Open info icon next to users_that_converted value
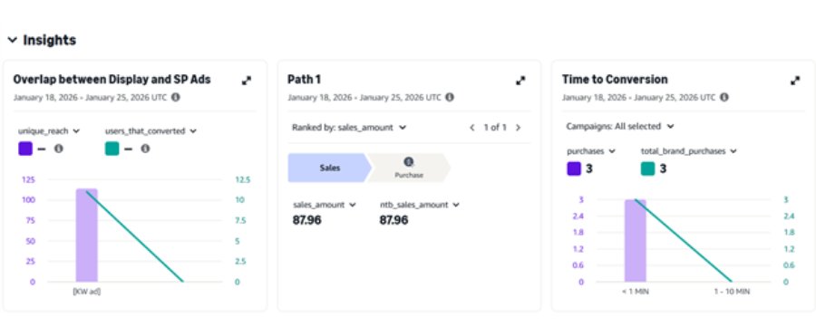This screenshot has width=816, height=327. [x=146, y=149]
